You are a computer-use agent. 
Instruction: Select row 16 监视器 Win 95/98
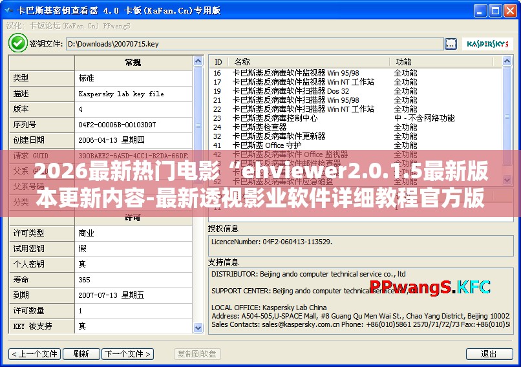point(356,73)
